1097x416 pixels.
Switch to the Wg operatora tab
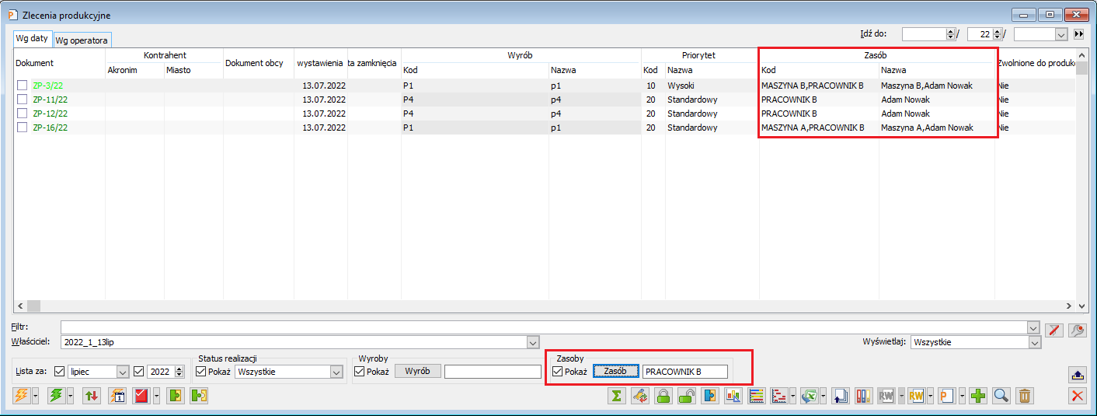click(82, 40)
